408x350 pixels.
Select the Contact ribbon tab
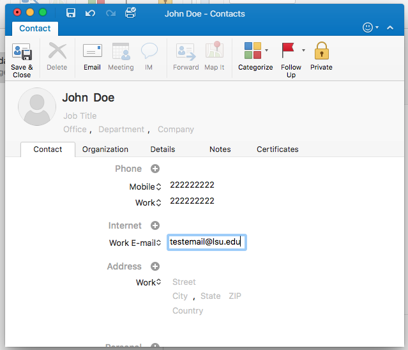35,28
